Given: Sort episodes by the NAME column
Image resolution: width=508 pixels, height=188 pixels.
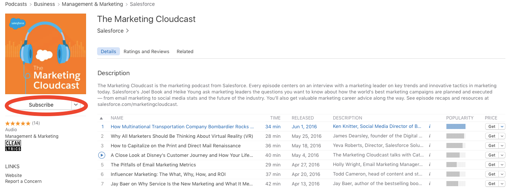Looking at the screenshot, I should tap(117, 118).
